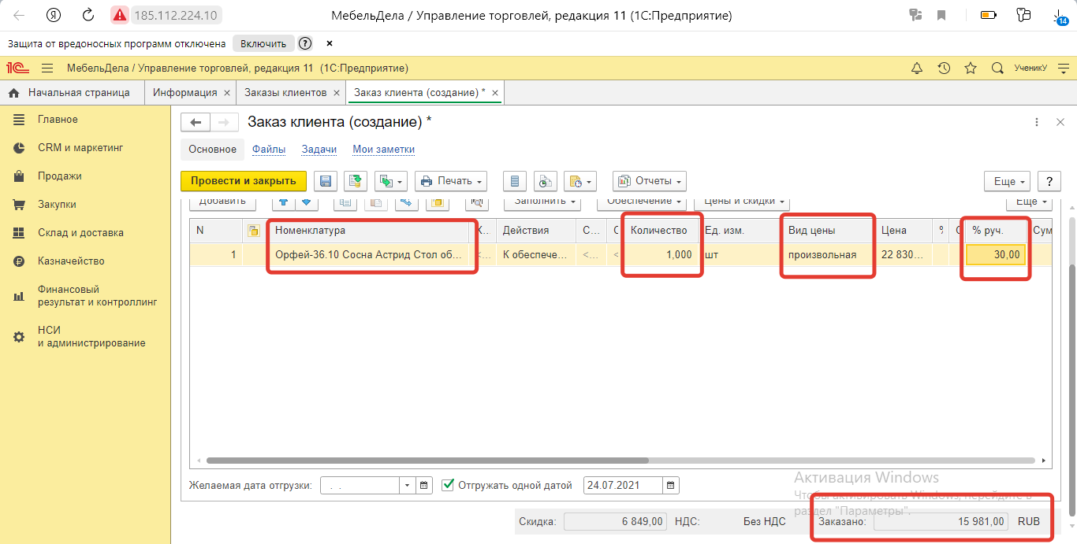This screenshot has height=544, width=1077.
Task: Click the Провести и закрыть button
Action: (x=244, y=181)
